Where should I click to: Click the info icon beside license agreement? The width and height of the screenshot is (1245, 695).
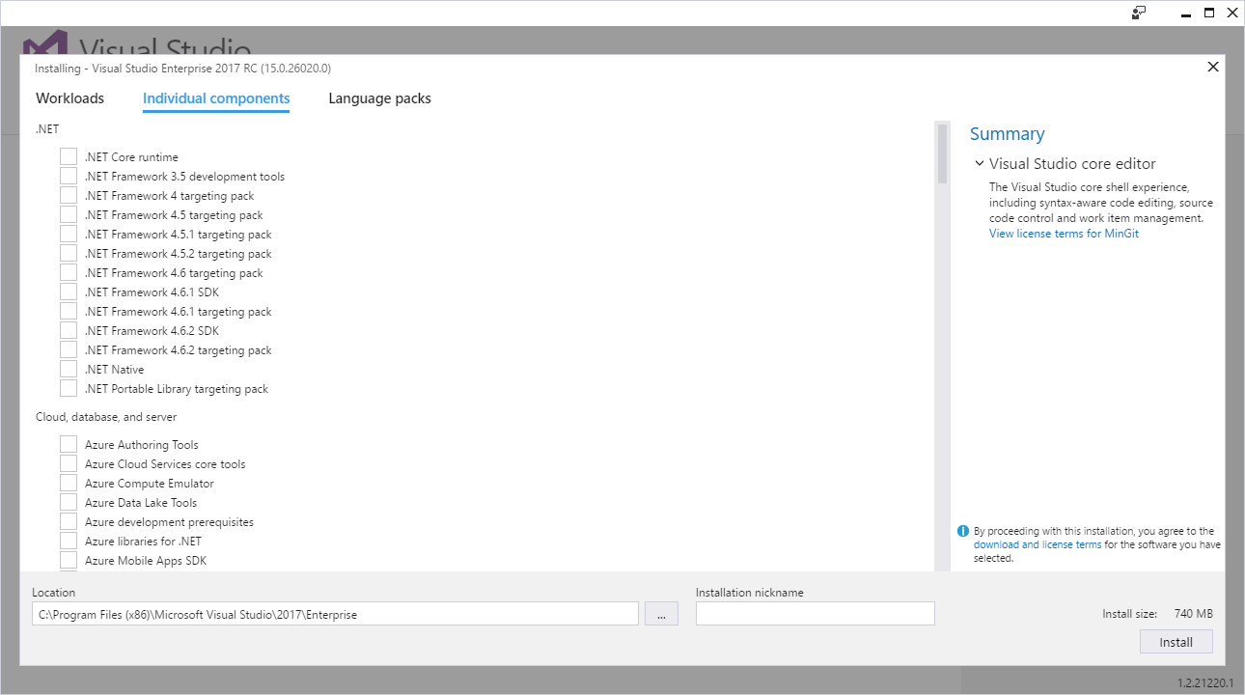point(962,531)
